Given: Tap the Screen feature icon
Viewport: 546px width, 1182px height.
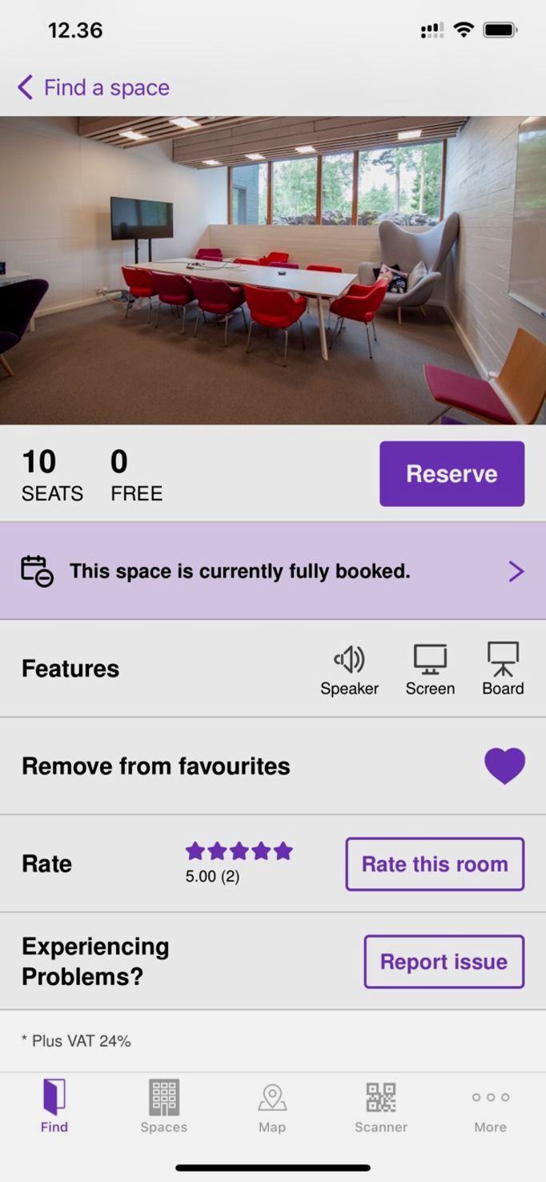Looking at the screenshot, I should pos(430,660).
